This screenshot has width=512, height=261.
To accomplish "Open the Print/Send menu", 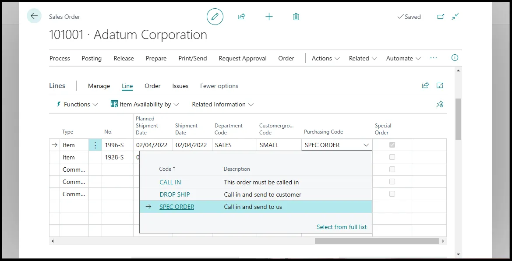I will point(193,59).
